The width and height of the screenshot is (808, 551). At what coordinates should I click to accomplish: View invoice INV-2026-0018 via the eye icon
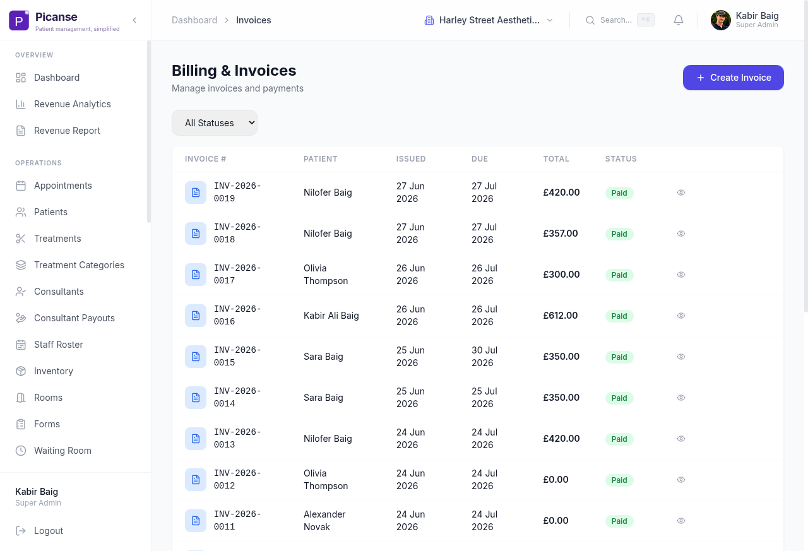pos(681,234)
